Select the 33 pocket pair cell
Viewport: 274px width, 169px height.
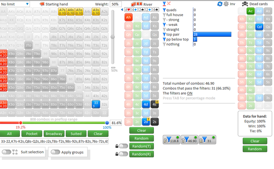click(96, 104)
